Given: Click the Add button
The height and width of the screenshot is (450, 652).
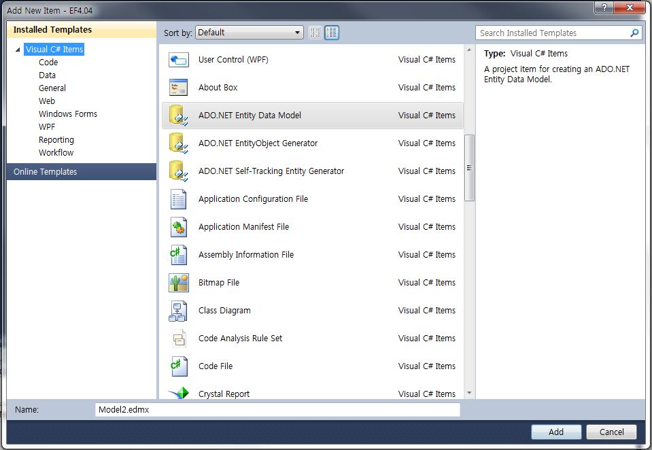Looking at the screenshot, I should click(x=556, y=432).
